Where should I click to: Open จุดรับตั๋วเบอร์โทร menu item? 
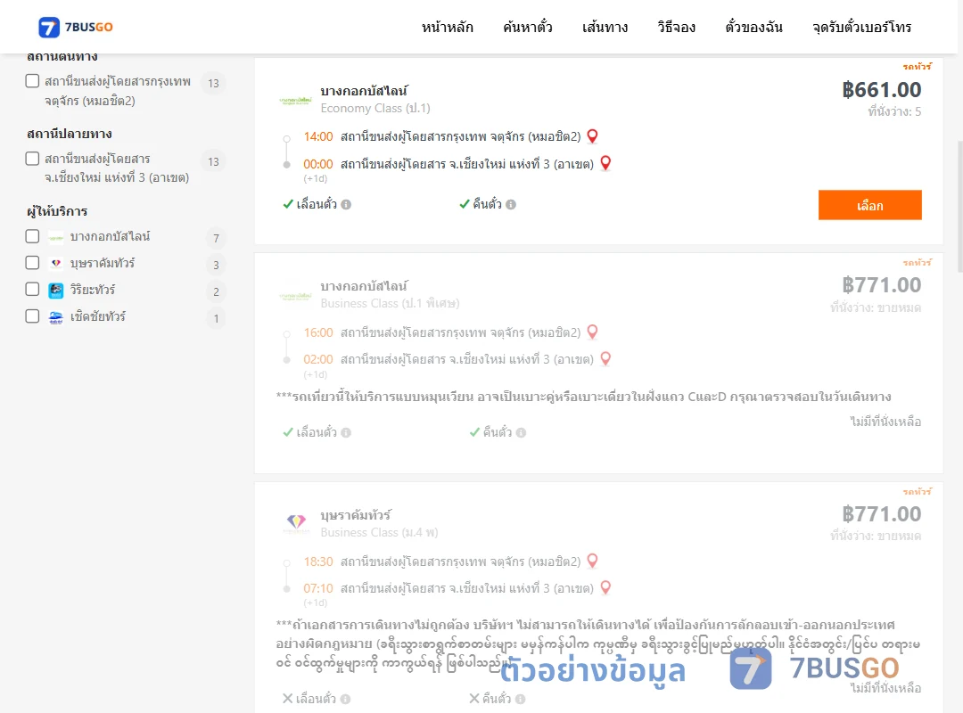pos(861,27)
